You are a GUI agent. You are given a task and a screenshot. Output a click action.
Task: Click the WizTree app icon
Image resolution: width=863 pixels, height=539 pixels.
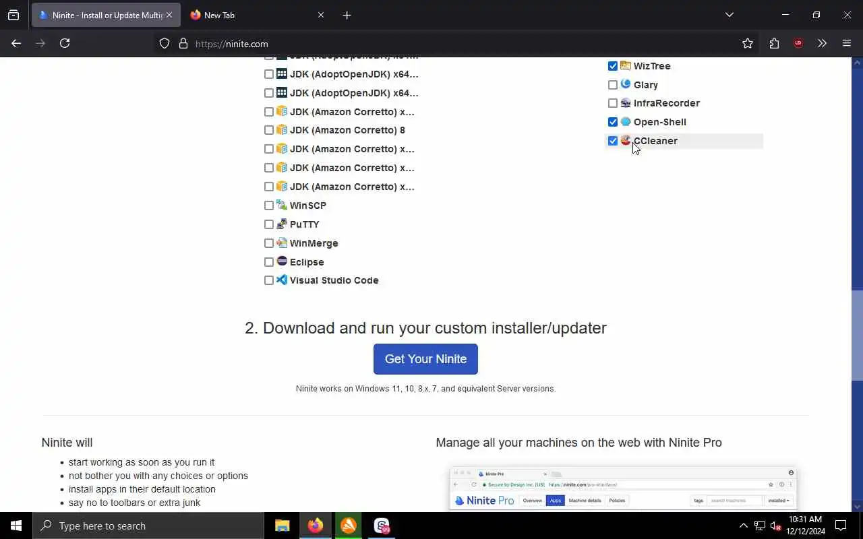(x=626, y=65)
